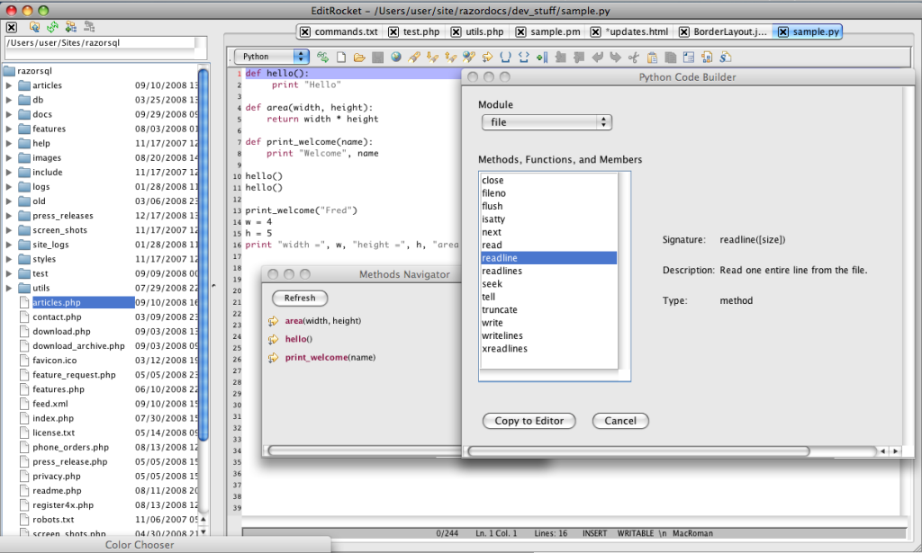Click the blue panel layout icon in toolbar
This screenshot has width=922, height=553.
click(x=689, y=57)
